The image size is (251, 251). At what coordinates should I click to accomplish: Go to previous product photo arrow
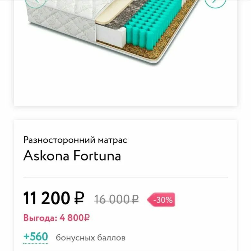(35, 3)
